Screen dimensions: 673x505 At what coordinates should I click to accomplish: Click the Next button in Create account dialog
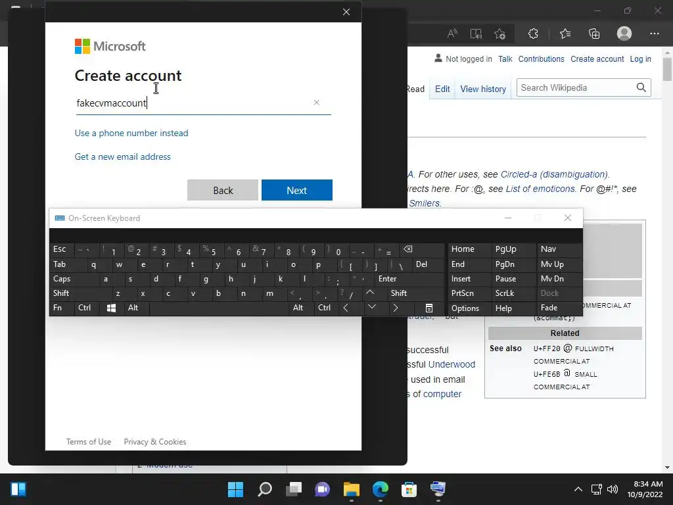(x=297, y=190)
